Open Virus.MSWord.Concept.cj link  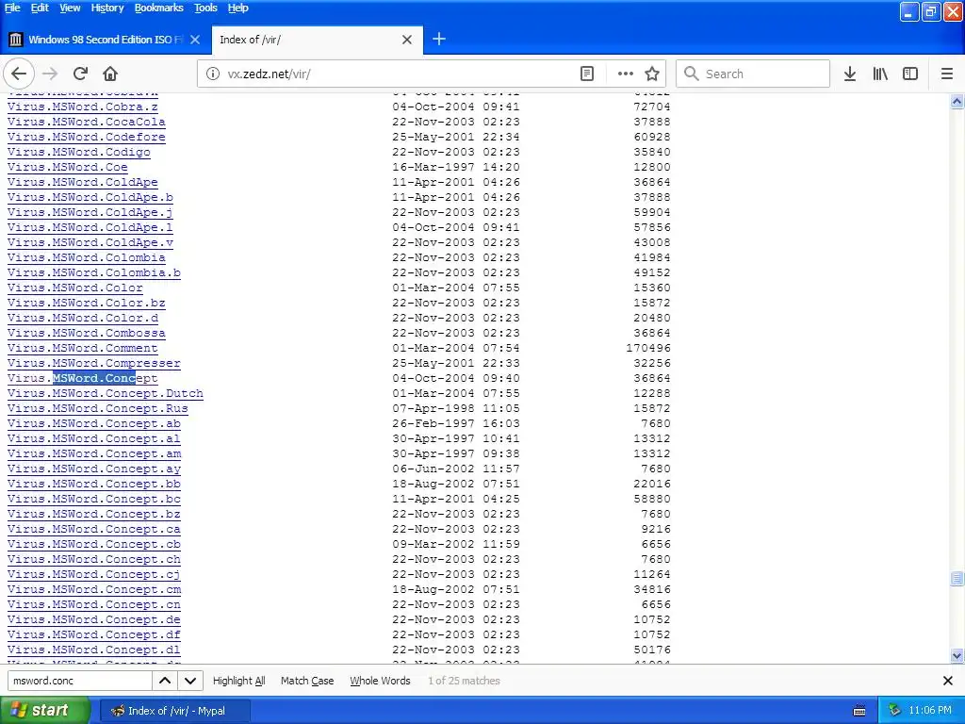coord(94,574)
